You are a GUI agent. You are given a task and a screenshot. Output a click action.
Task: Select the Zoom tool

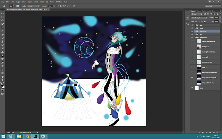pyautogui.click(x=2, y=80)
